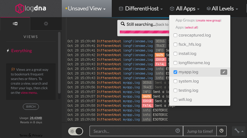This screenshot has height=138, width=247.
Task: Open the DifferentHost hosts dropdown
Action: (x=141, y=9)
